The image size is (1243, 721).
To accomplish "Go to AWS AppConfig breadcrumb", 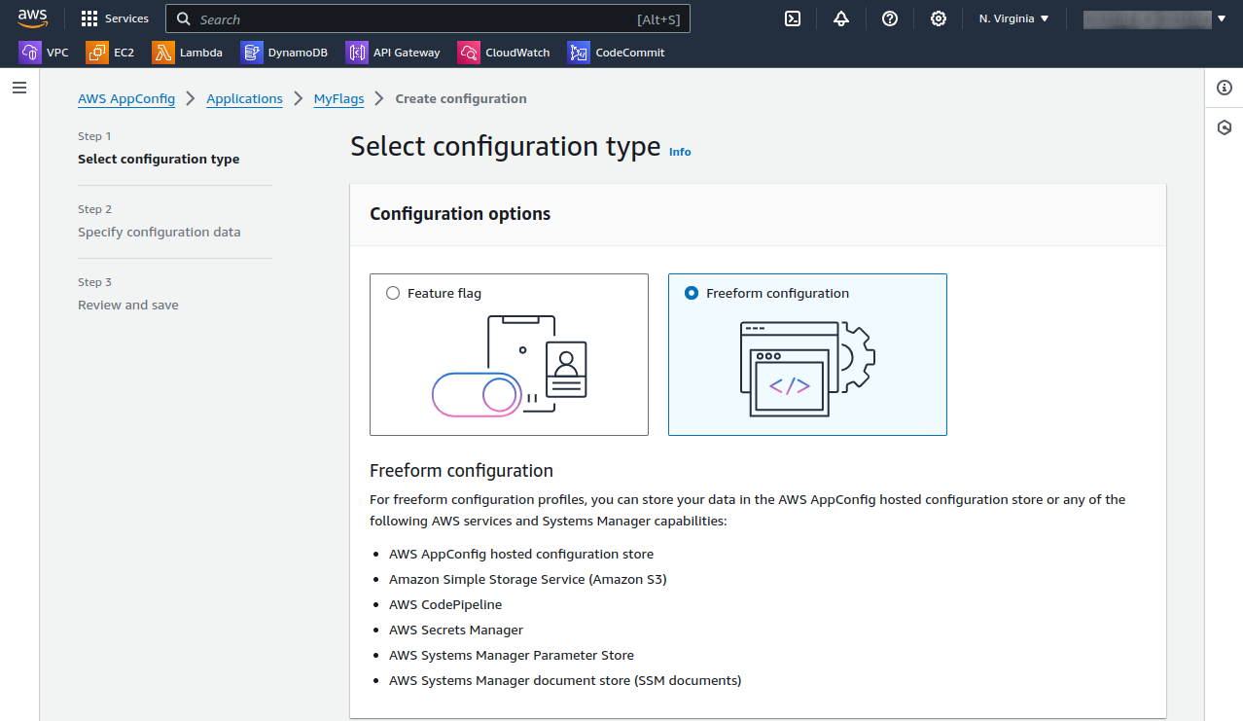I will (126, 98).
